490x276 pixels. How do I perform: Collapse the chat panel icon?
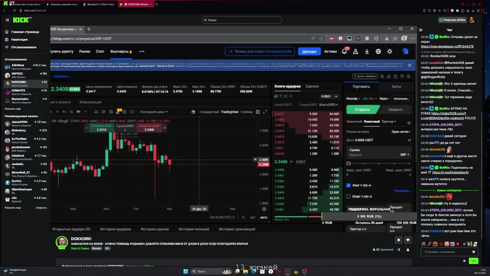point(421,30)
